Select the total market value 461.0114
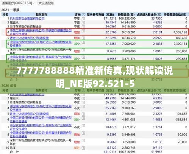189x154 pixels. tap(110, 152)
